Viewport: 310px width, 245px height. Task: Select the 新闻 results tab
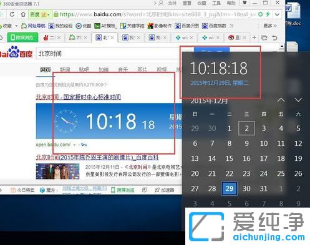click(x=65, y=70)
